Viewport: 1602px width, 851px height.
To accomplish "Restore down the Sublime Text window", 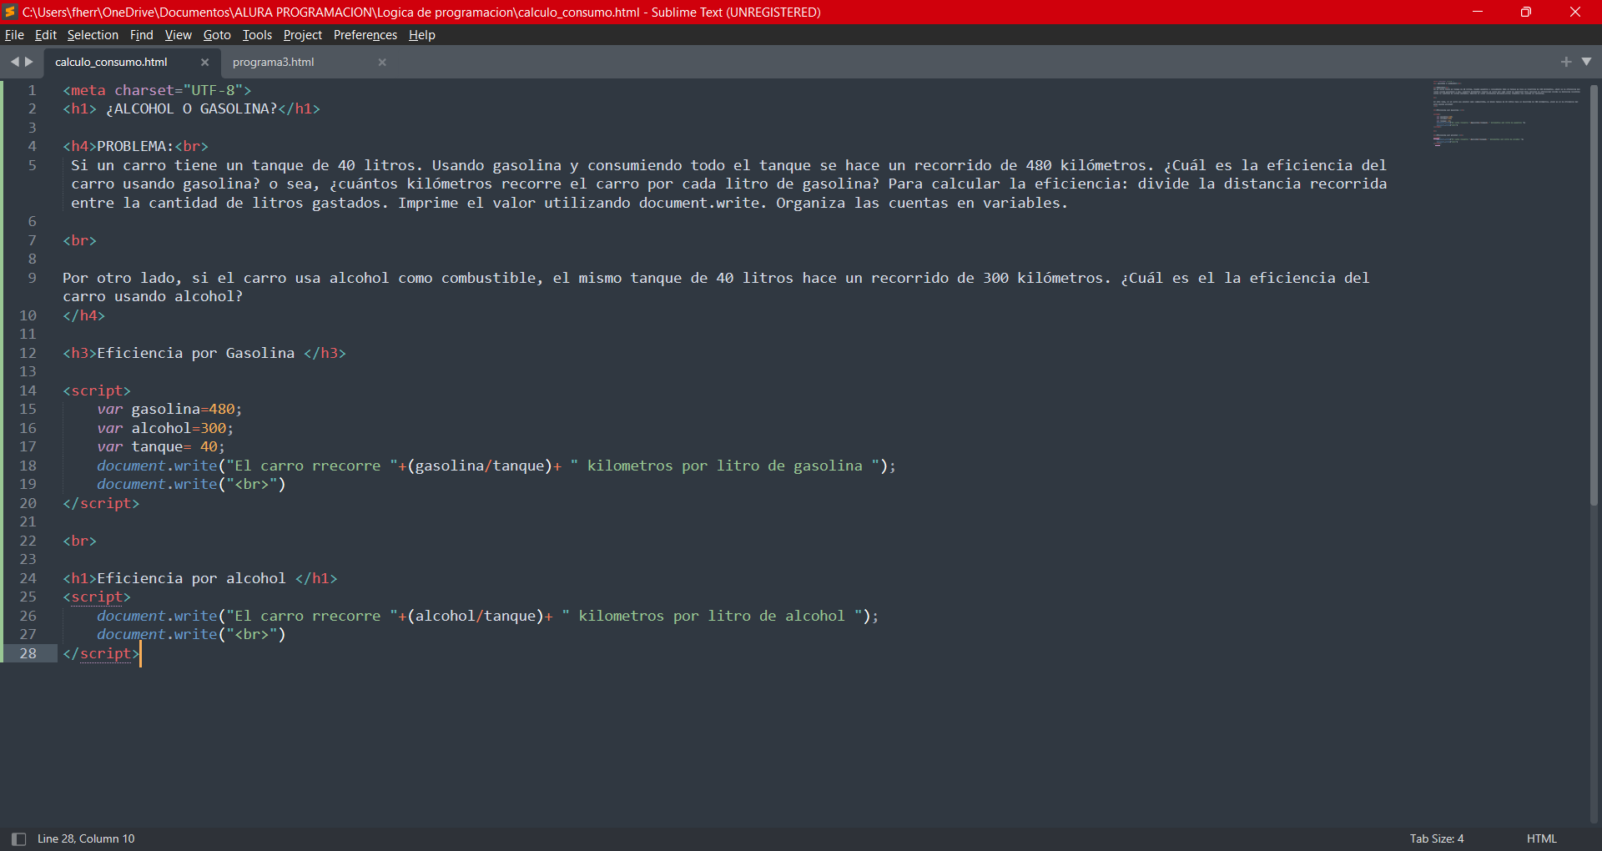I will (x=1526, y=12).
